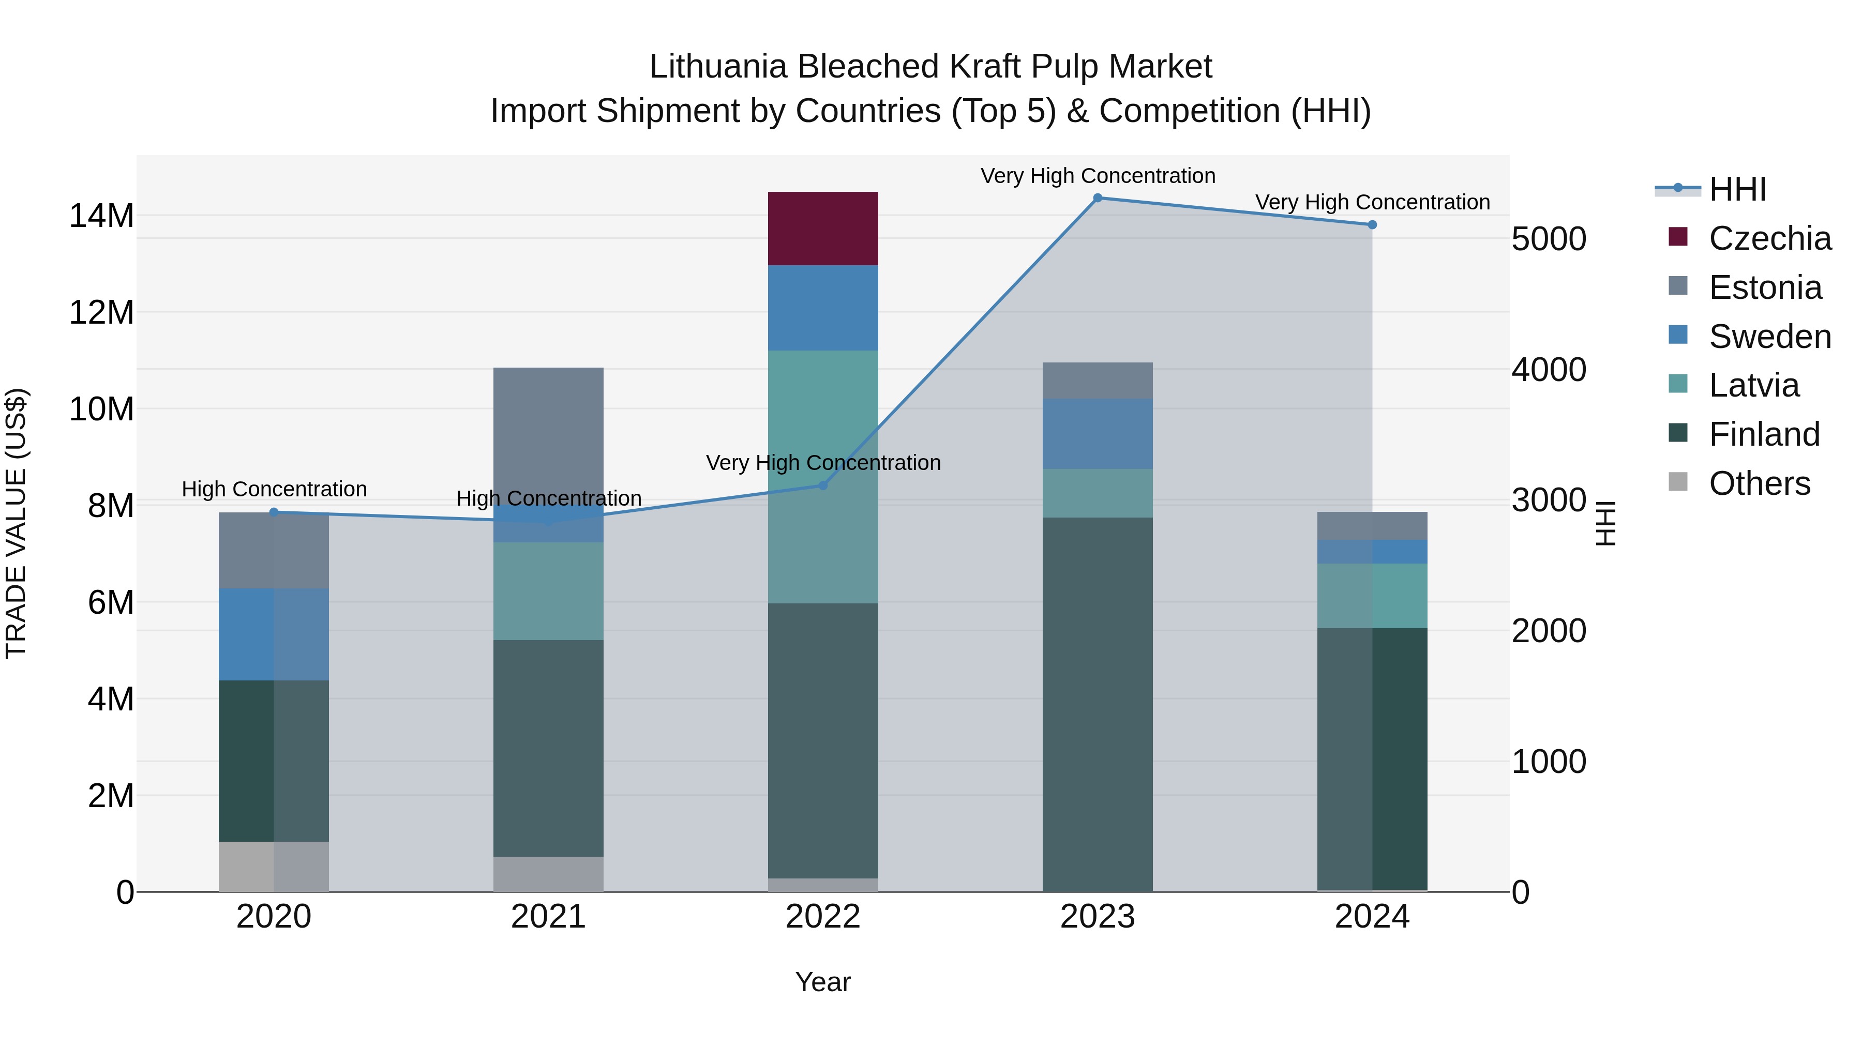
Task: Click the Estonia segment of the 2023 bar
Action: coord(1097,381)
